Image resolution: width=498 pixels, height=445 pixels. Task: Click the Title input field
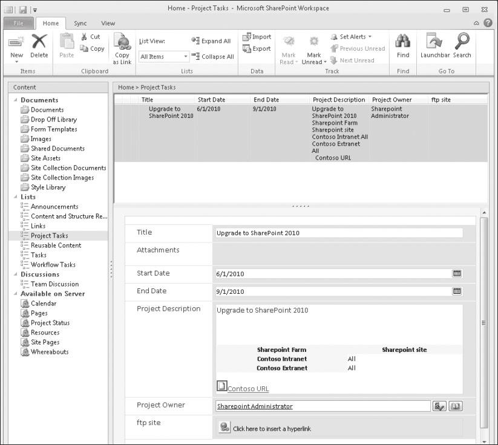click(x=339, y=233)
